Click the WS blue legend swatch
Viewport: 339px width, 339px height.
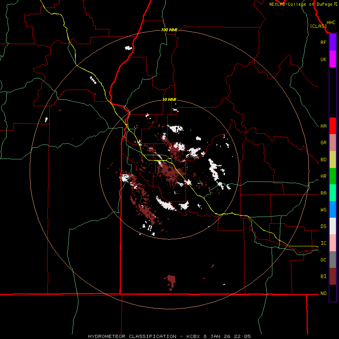point(333,209)
